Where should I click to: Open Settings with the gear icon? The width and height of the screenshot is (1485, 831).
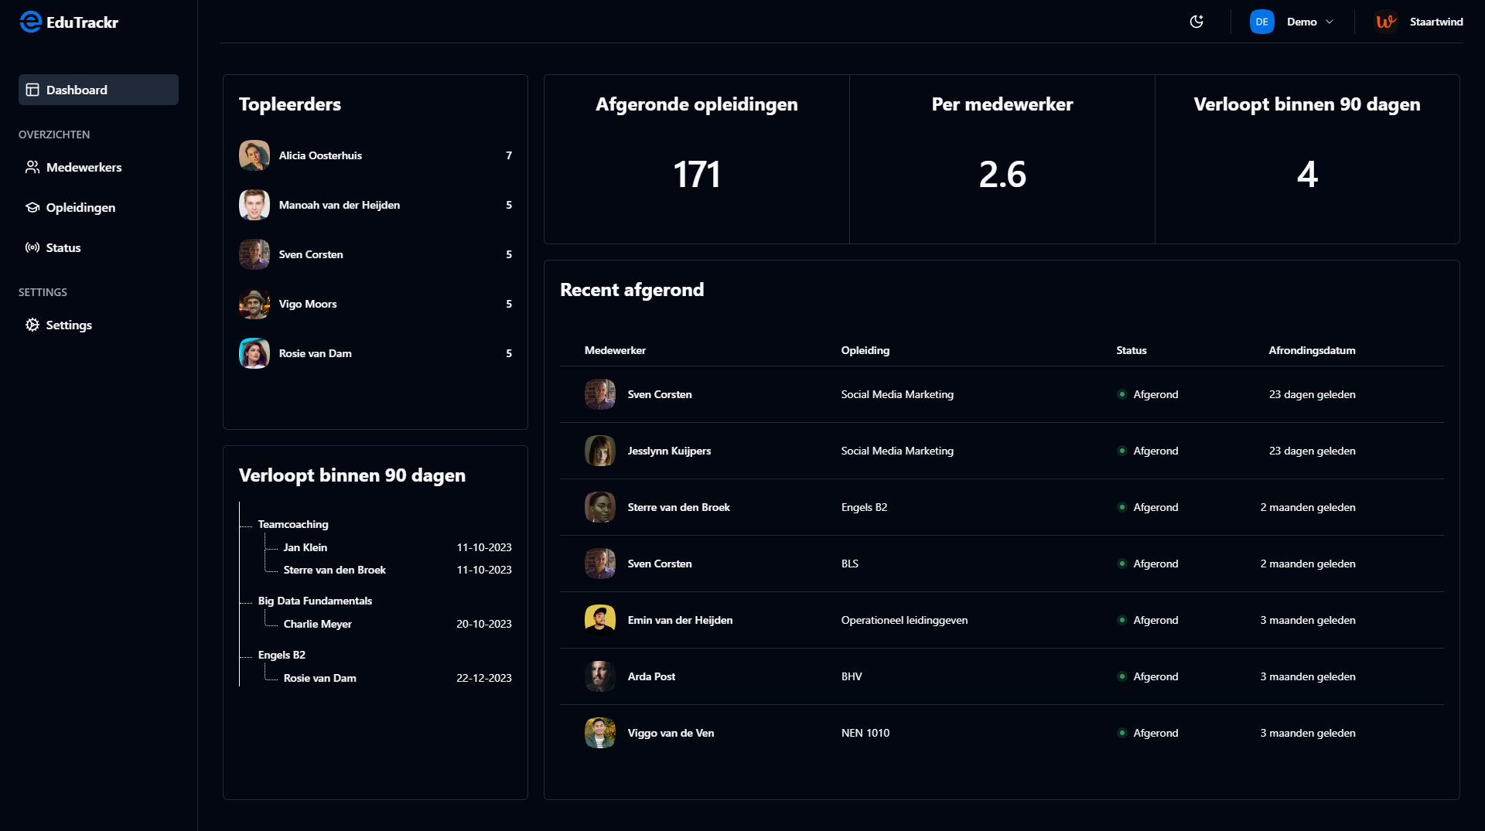click(x=32, y=325)
